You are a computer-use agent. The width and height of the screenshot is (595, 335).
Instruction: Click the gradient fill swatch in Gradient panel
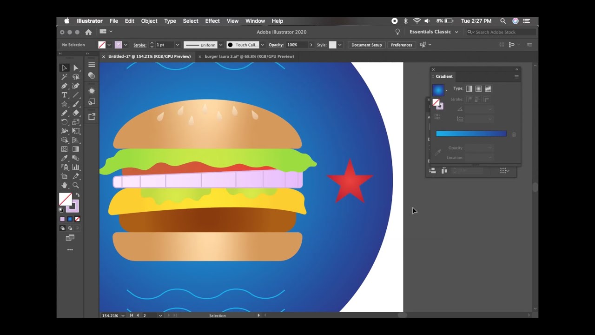438,90
